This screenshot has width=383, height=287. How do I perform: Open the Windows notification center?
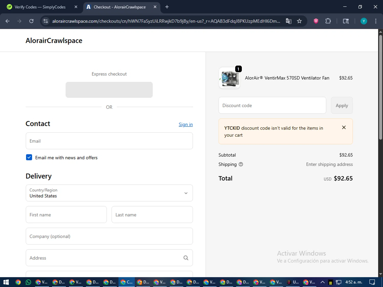pyautogui.click(x=372, y=282)
